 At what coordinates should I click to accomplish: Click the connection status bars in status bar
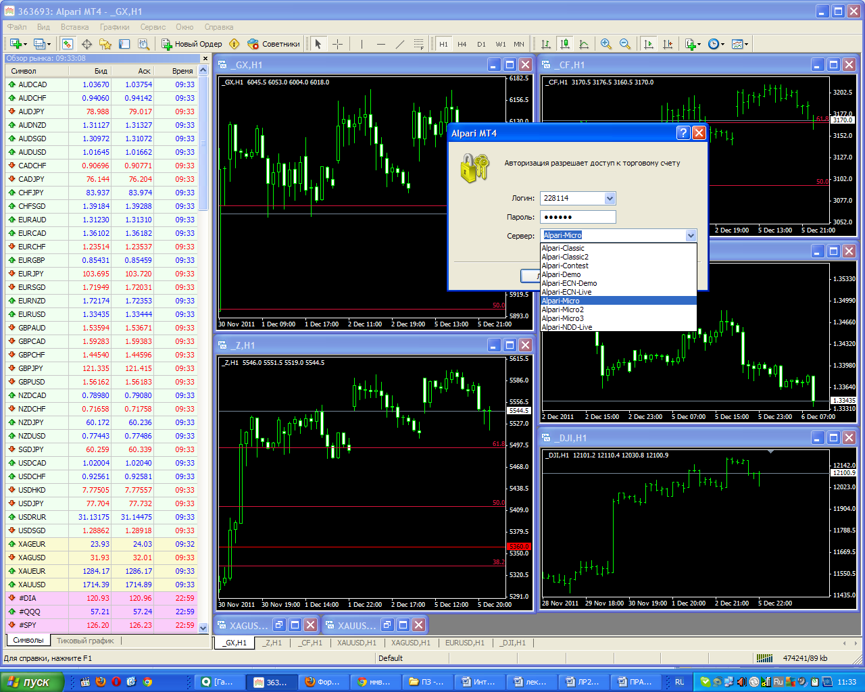pyautogui.click(x=764, y=658)
